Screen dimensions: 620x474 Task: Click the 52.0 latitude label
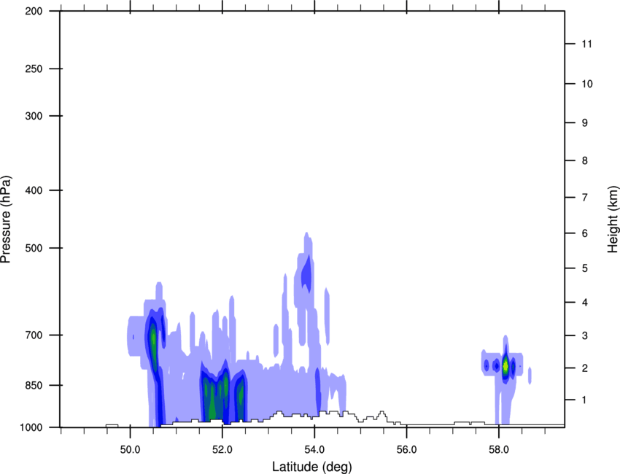[x=222, y=450]
